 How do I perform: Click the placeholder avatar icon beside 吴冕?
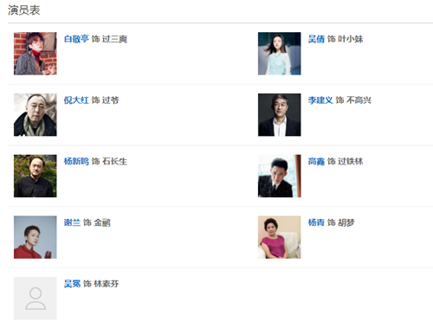point(36,299)
